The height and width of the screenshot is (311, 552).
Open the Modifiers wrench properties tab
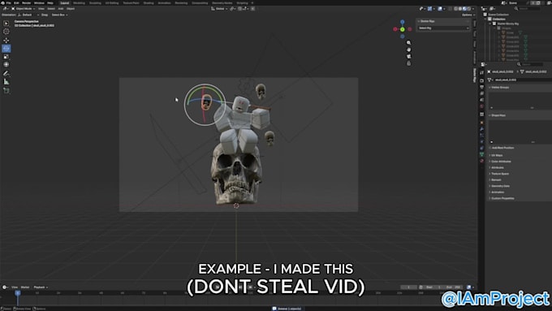click(481, 129)
